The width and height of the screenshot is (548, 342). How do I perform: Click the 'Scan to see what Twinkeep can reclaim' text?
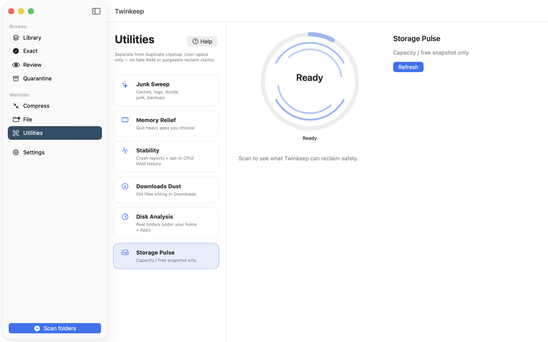tap(298, 158)
